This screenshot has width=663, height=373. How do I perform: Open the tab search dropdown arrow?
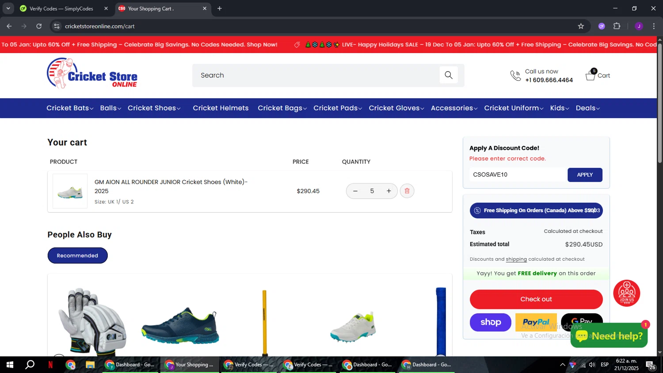[8, 8]
